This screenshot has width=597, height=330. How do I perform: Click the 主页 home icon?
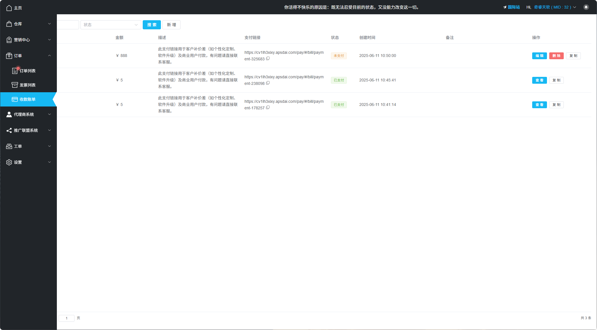pos(9,8)
